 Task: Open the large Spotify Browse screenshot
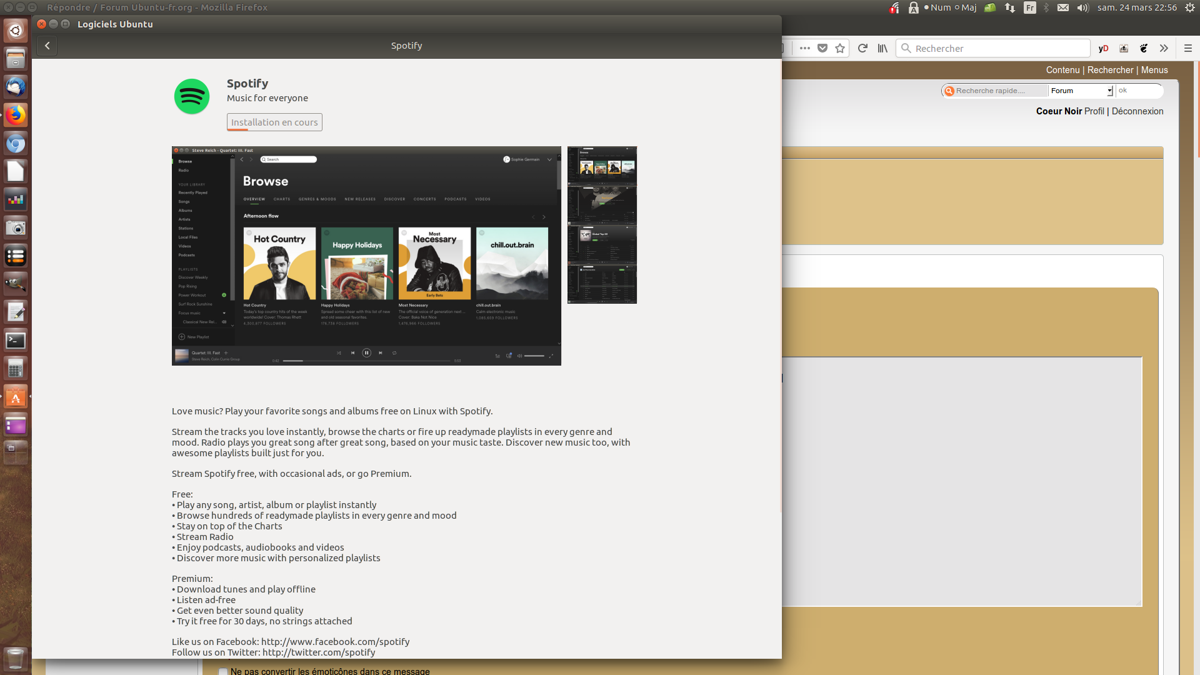click(366, 256)
